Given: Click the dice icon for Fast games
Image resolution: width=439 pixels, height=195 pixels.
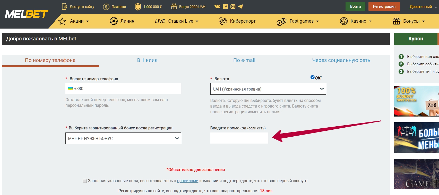Looking at the screenshot, I should (281, 21).
